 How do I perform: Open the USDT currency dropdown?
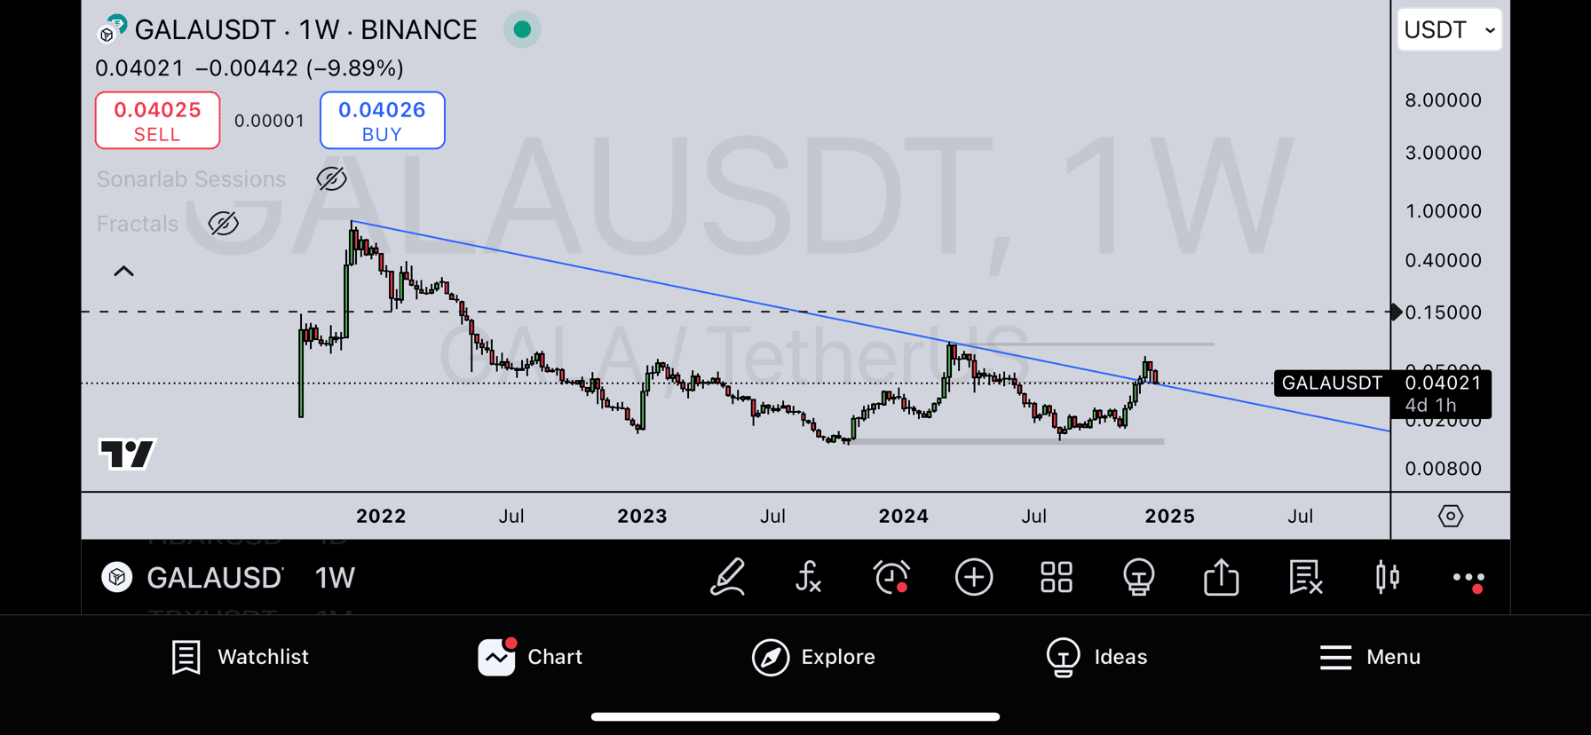[1449, 30]
